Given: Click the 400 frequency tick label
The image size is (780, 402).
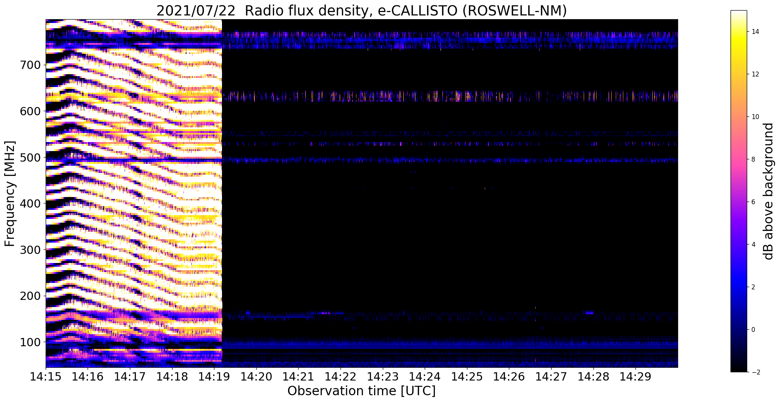Looking at the screenshot, I should pos(31,203).
